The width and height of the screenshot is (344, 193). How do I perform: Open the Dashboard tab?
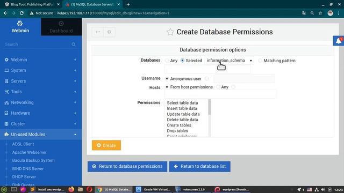point(61,27)
